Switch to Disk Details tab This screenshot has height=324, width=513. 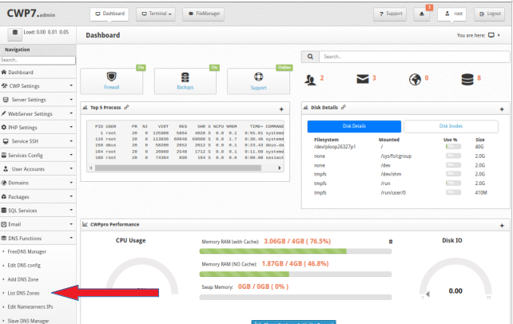(354, 126)
